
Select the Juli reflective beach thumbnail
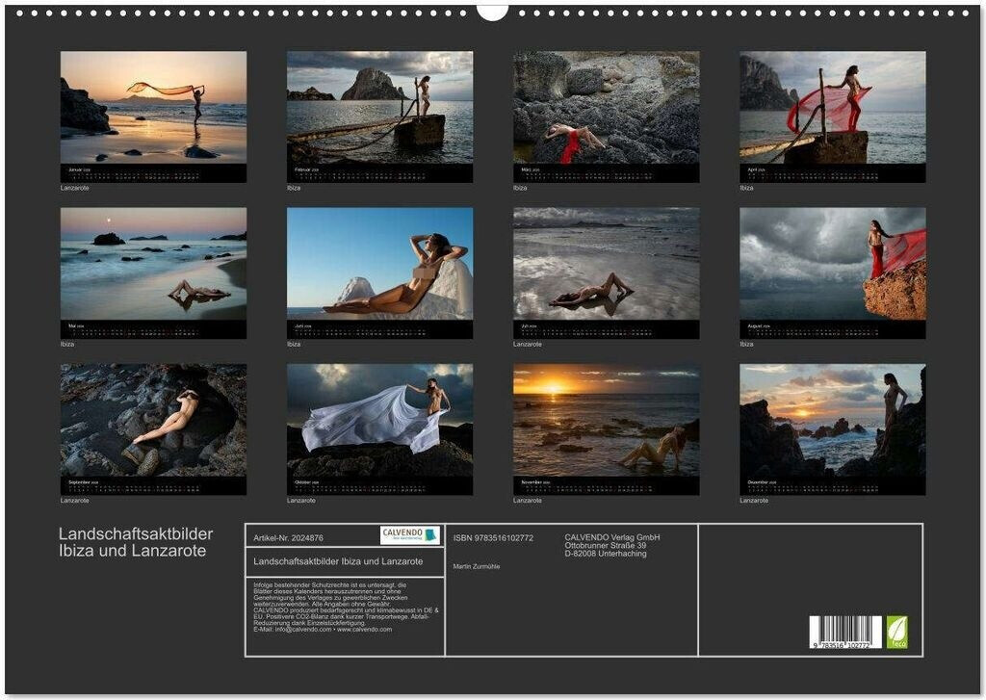(606, 264)
